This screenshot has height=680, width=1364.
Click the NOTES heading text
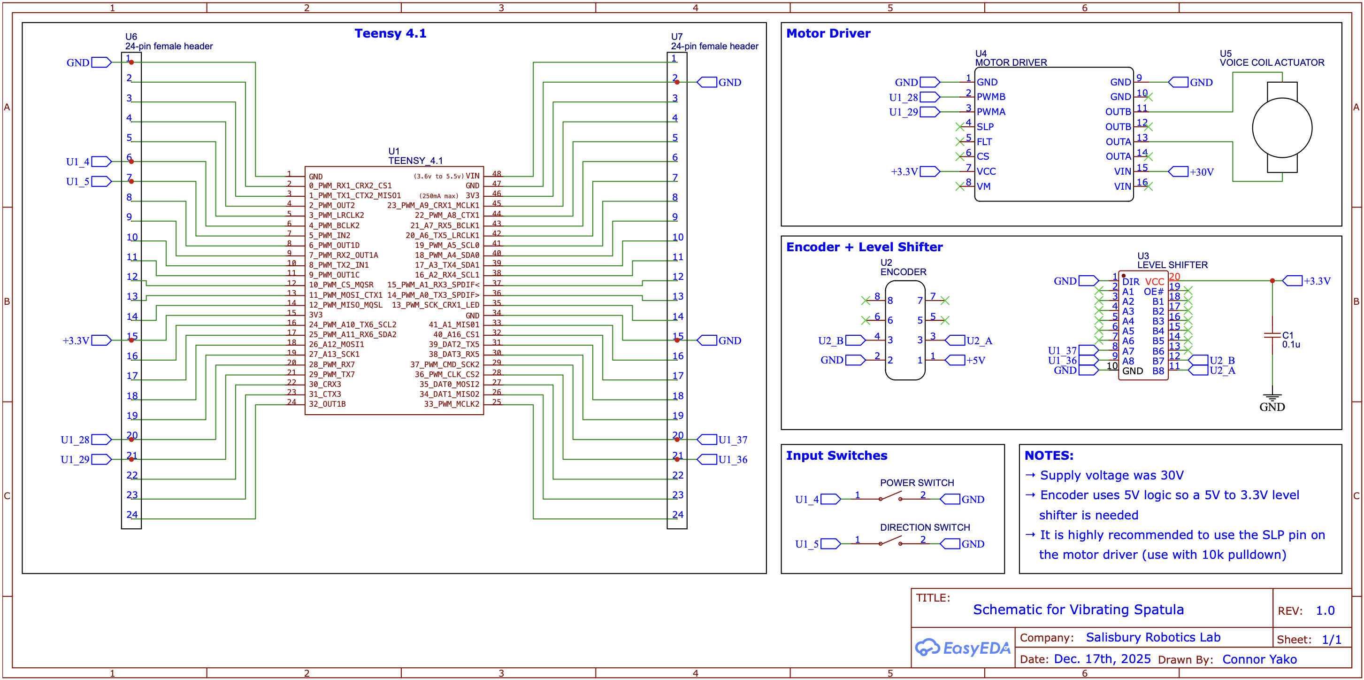click(x=1049, y=456)
